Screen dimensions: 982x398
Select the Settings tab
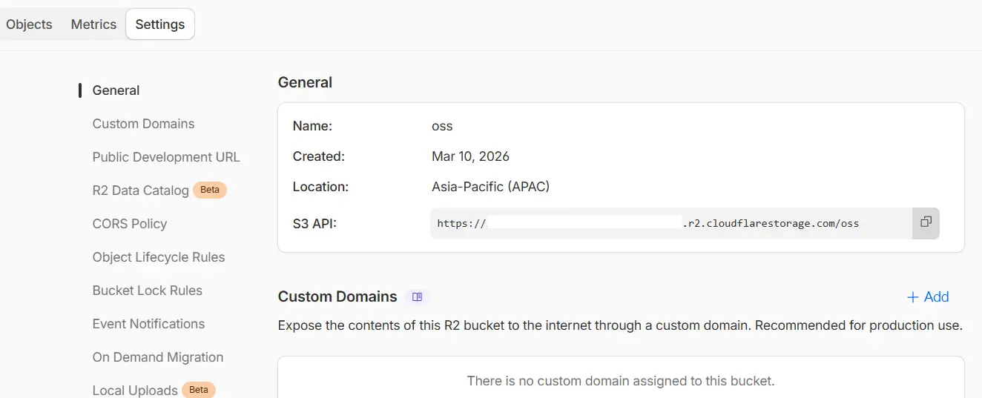pos(160,24)
